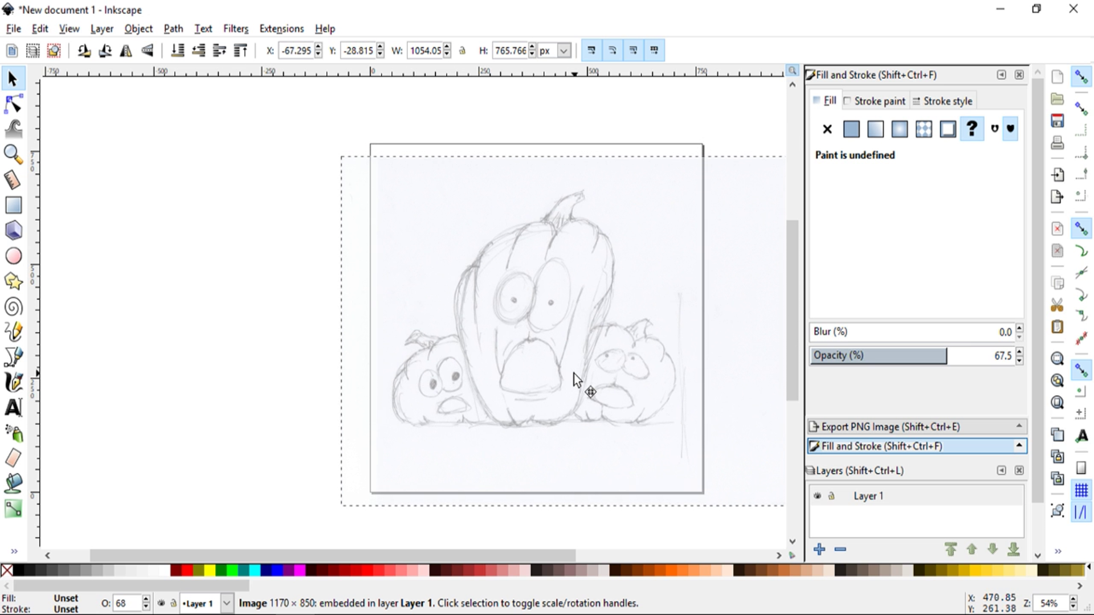Pick the yellow palette swatch
This screenshot has height=615, width=1094.
coord(210,570)
